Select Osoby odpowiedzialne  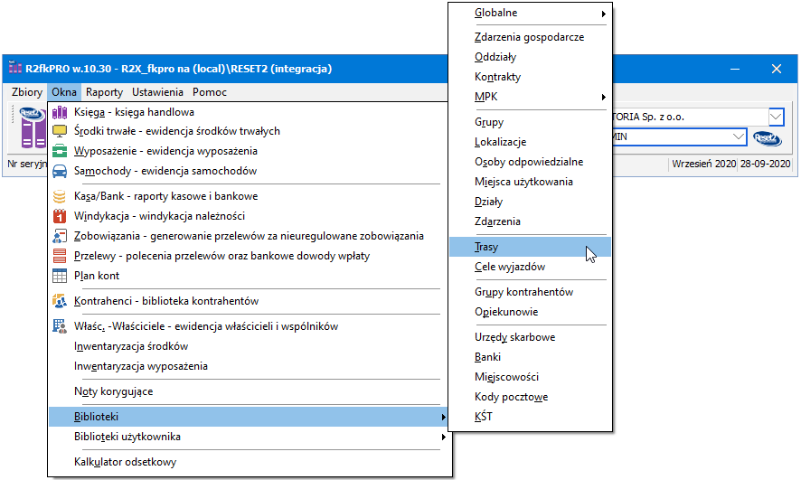pyautogui.click(x=530, y=163)
